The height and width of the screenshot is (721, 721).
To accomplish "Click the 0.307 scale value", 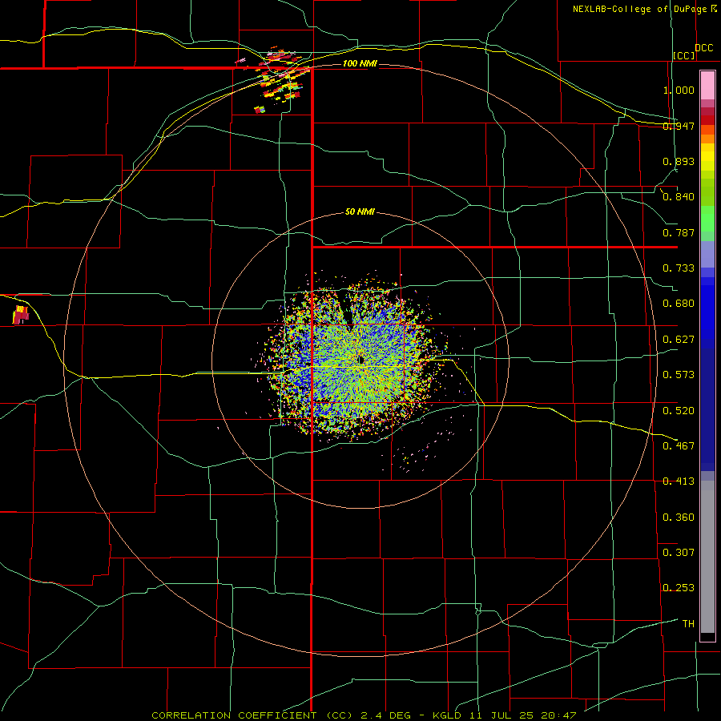I will [679, 553].
